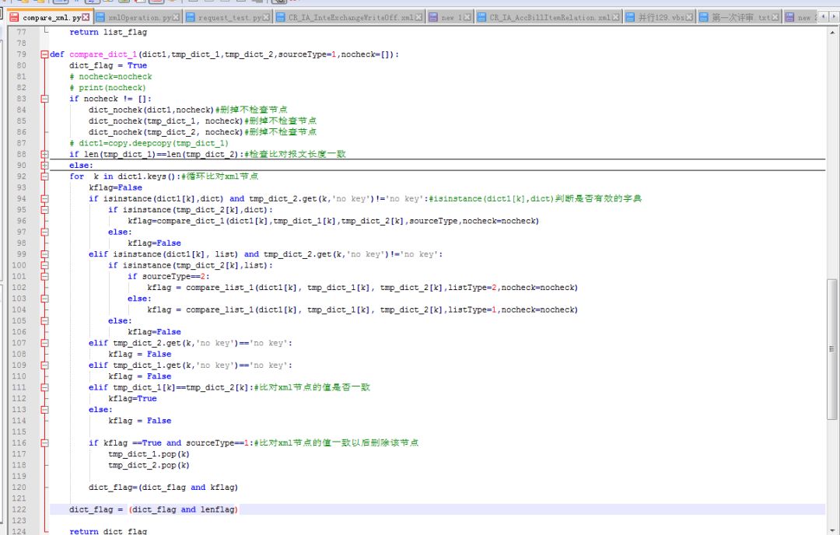840x535 pixels.
Task: Open the 并行129.vbs tab
Action: point(660,17)
